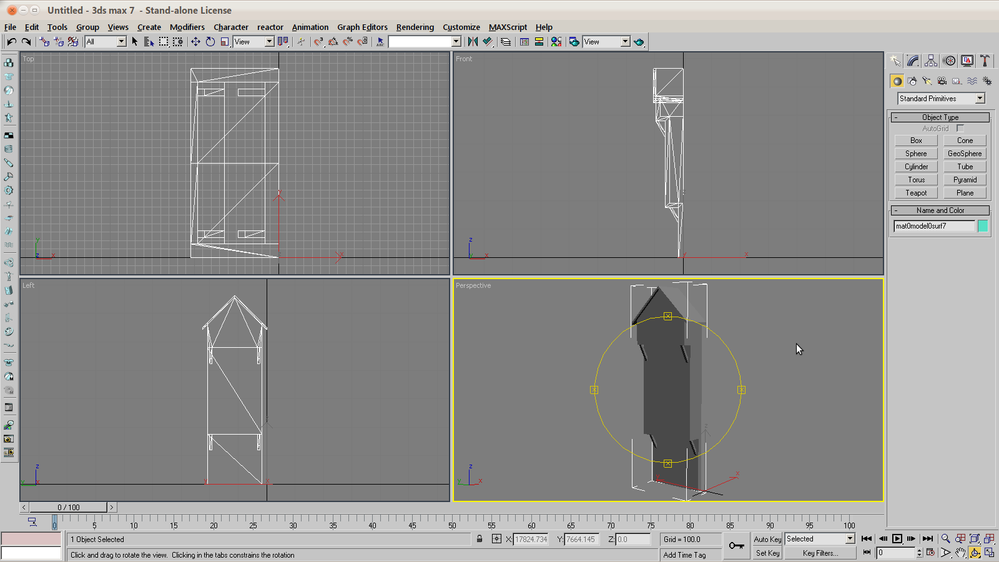Open the Modify command panel tab

[913, 61]
